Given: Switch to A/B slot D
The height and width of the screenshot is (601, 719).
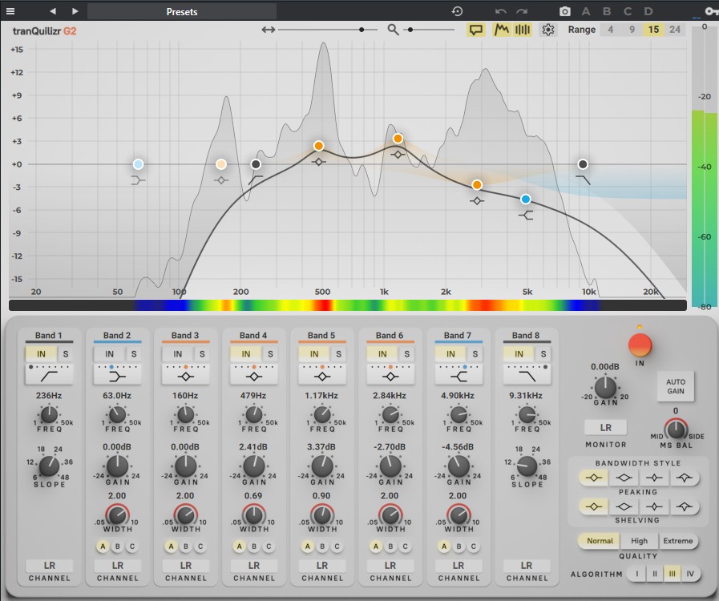Looking at the screenshot, I should click(x=648, y=11).
